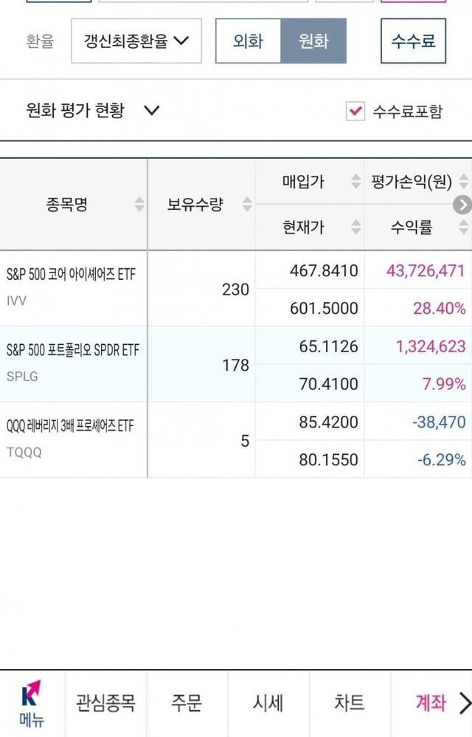Screen dimensions: 472x737
Task: Sort by 현재가 column arrows
Action: pyautogui.click(x=356, y=227)
